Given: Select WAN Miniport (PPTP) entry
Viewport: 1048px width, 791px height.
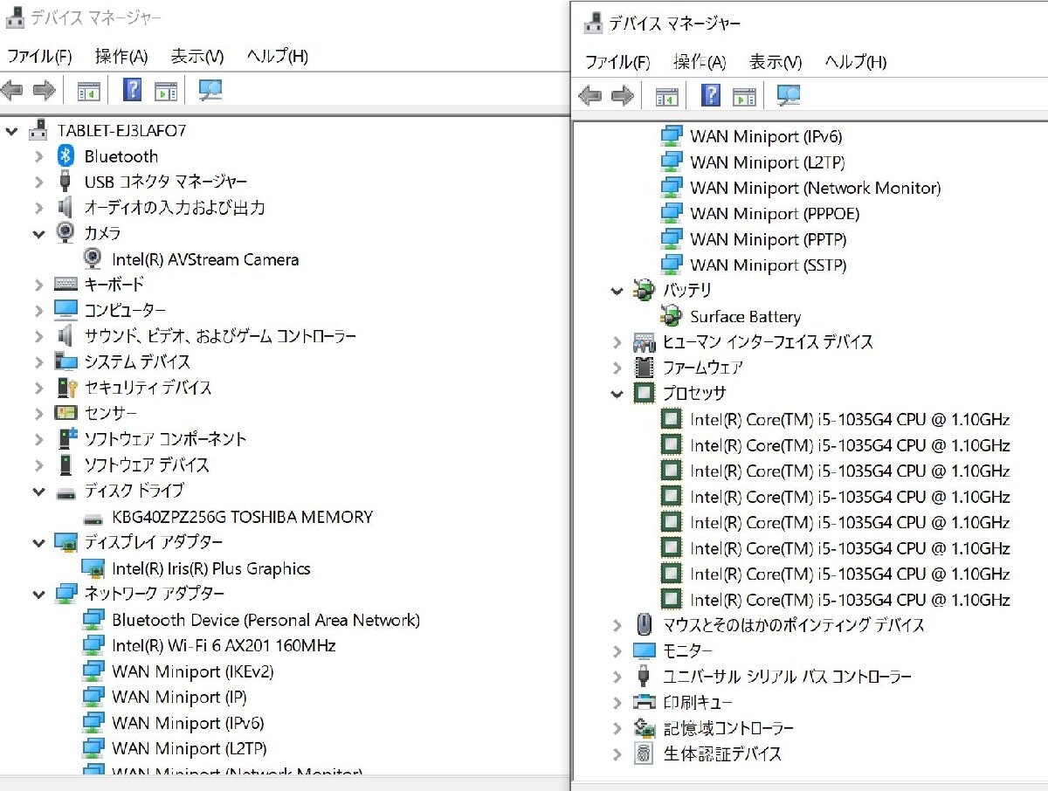Looking at the screenshot, I should 768,239.
